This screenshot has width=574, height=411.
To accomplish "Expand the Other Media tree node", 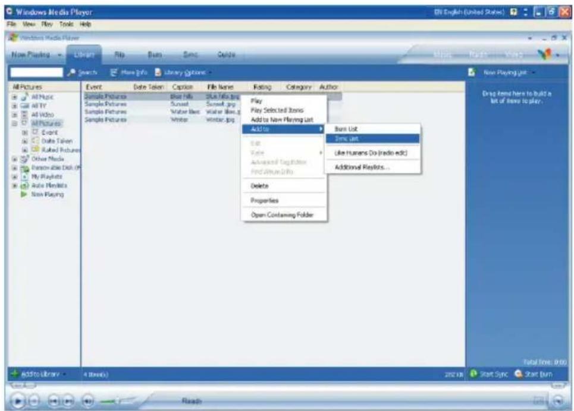I will tap(15, 159).
